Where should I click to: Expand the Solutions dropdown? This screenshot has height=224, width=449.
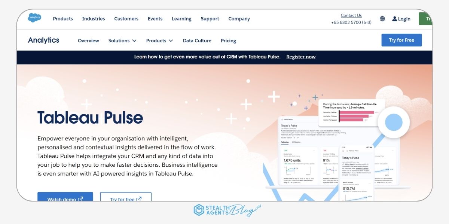click(122, 40)
